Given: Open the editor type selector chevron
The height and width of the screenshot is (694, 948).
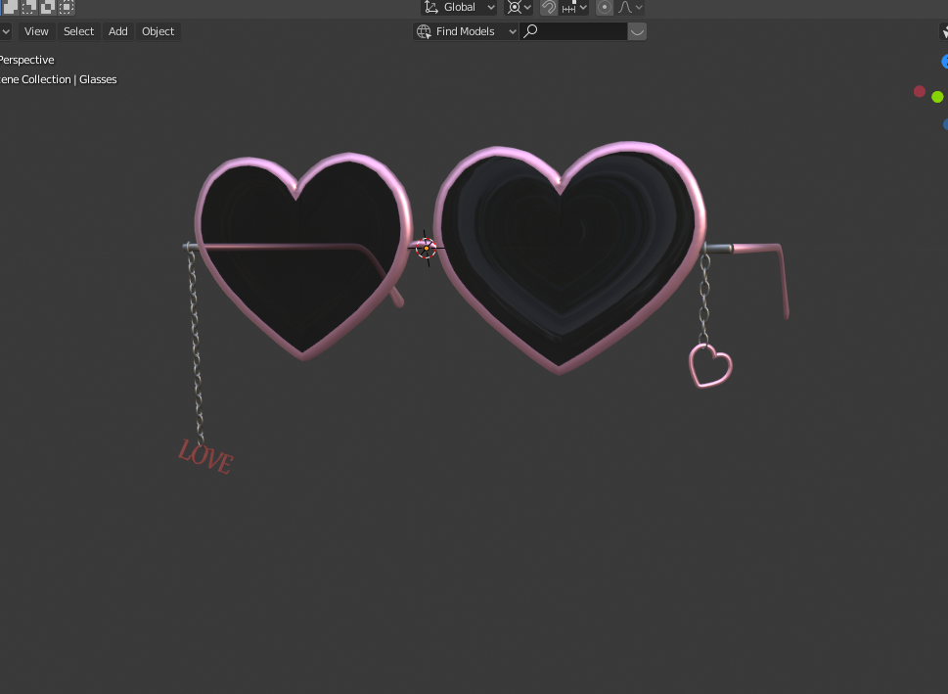Looking at the screenshot, I should (4, 30).
